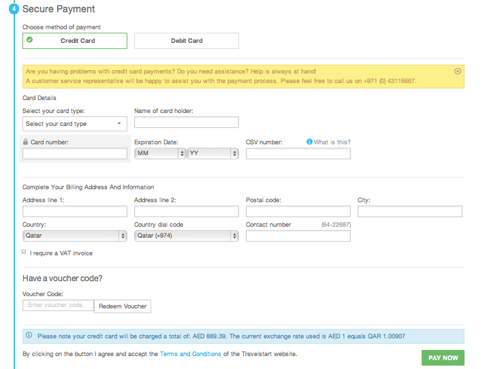Tick the VAT invoice checkbox
The image size is (502, 369).
click(x=24, y=252)
